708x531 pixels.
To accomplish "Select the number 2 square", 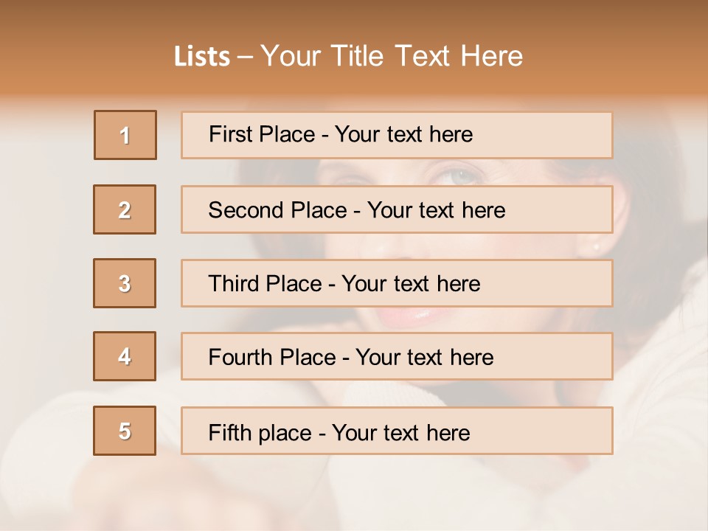I will [125, 209].
